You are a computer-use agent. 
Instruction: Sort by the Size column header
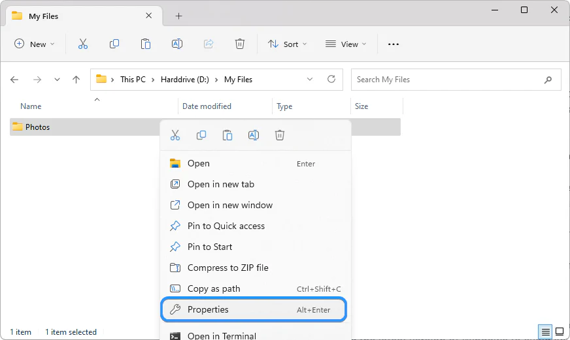(x=377, y=106)
